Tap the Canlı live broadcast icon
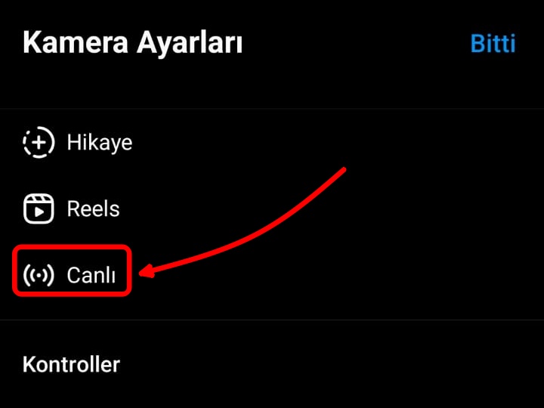The width and height of the screenshot is (544, 408). pyautogui.click(x=39, y=275)
